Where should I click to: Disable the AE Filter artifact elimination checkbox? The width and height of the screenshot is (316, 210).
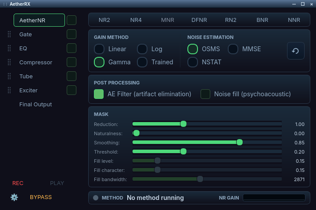coord(99,94)
